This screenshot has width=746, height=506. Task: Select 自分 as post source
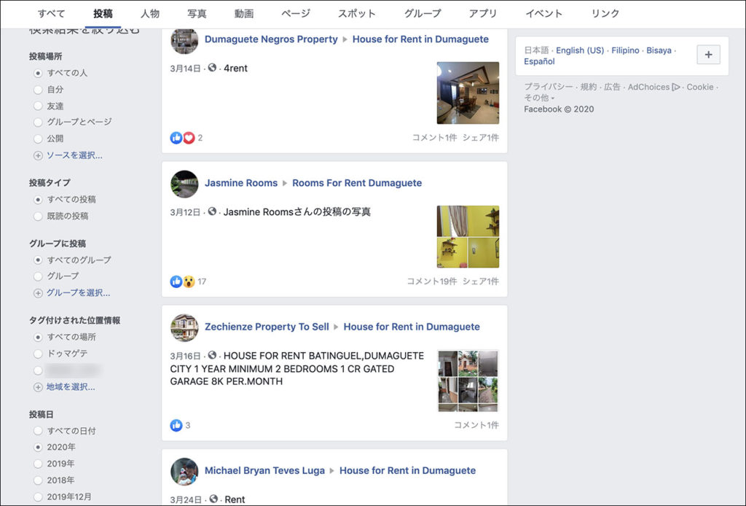[38, 90]
